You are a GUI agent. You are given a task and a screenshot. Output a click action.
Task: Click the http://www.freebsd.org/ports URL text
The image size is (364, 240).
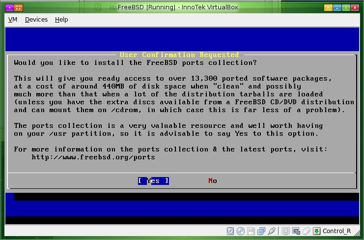tap(93, 157)
